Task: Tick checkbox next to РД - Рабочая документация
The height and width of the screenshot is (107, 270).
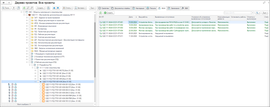Action: pyautogui.click(x=30, y=34)
